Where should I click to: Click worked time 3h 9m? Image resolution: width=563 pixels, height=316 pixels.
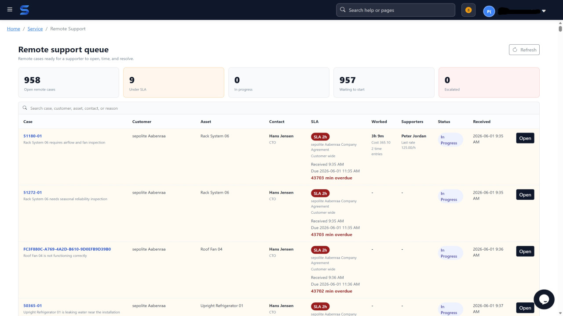click(x=377, y=136)
